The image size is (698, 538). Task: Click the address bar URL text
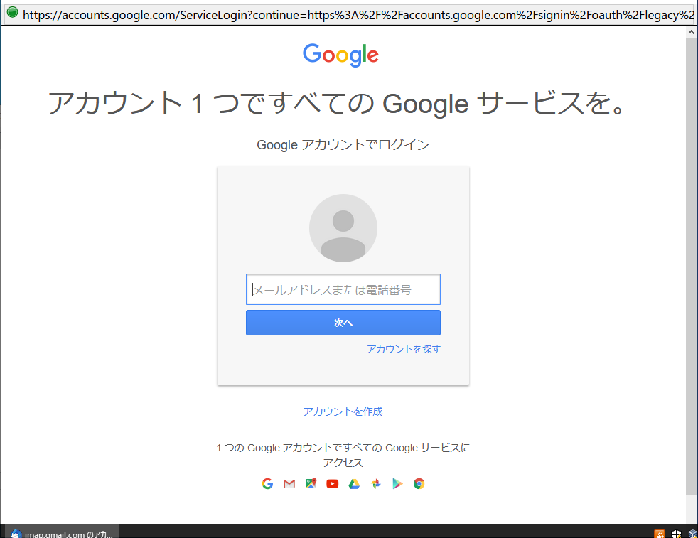358,15
